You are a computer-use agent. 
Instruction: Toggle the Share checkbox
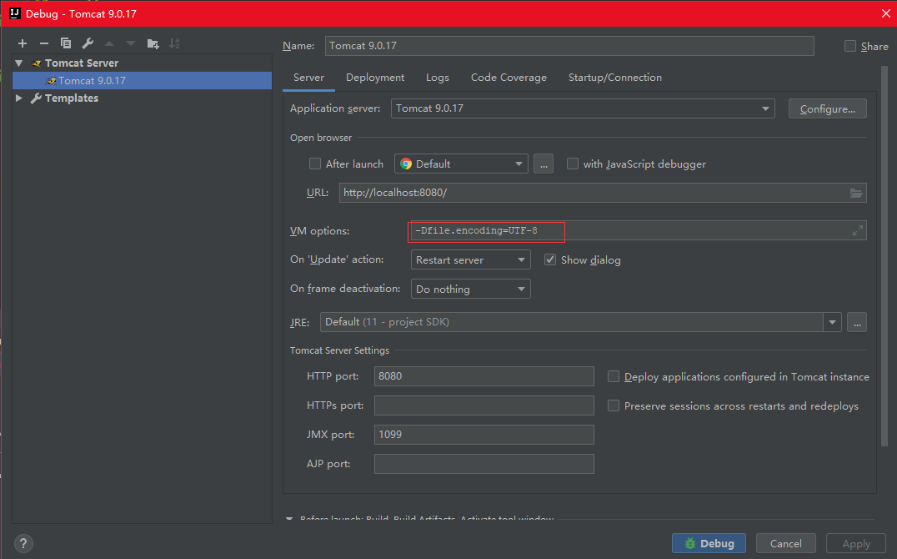coord(850,47)
